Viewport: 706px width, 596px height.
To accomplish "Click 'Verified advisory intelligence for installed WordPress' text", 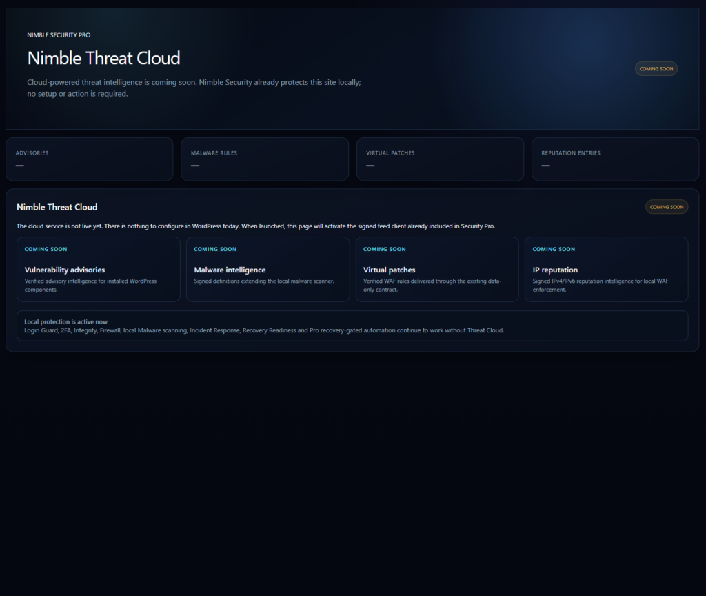I will 90,285.
